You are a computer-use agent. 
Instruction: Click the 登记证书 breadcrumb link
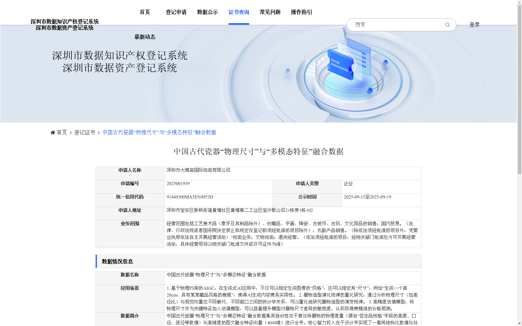pyautogui.click(x=84, y=132)
